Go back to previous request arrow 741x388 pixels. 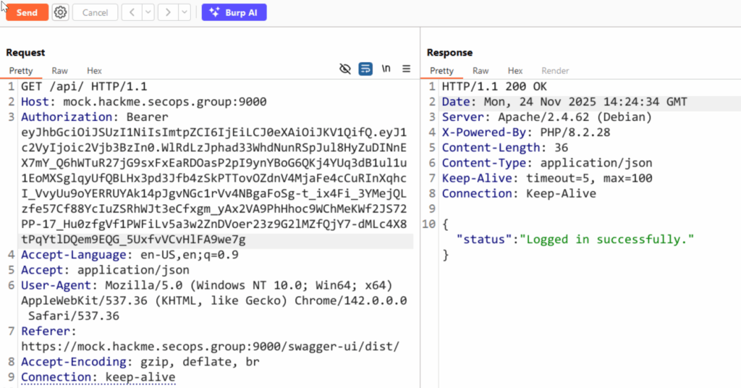coord(132,12)
